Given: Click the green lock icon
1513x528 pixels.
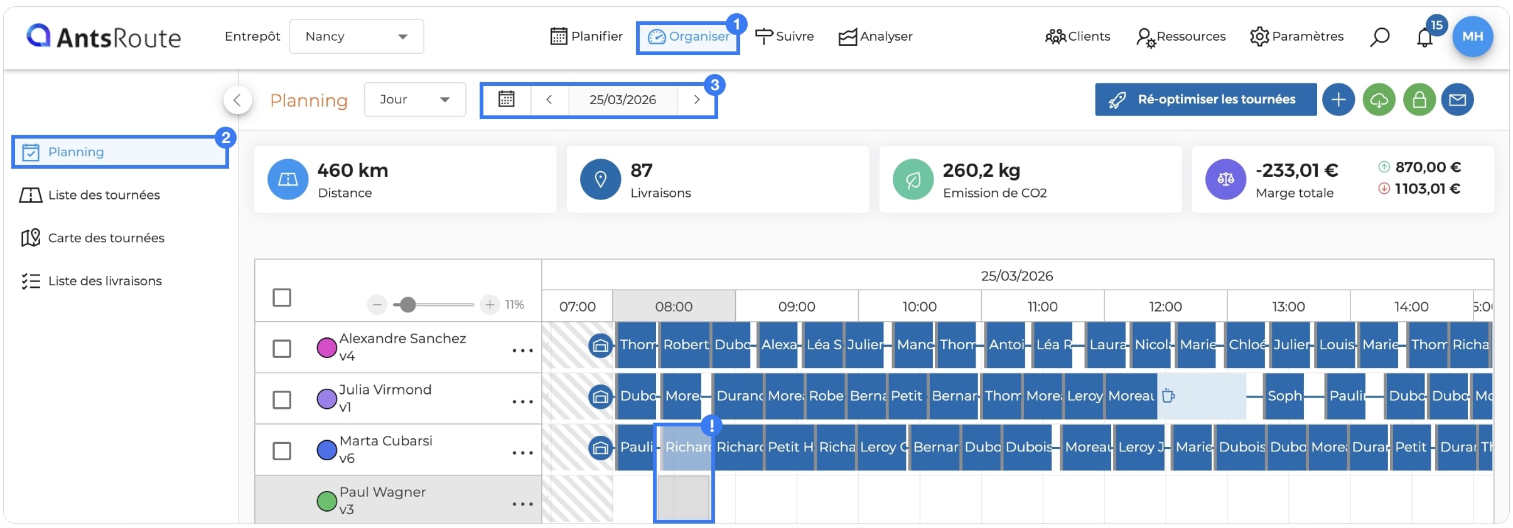Looking at the screenshot, I should [x=1419, y=100].
